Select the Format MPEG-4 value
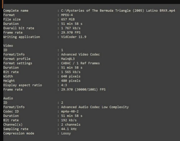180x141 pixels. point(67,15)
